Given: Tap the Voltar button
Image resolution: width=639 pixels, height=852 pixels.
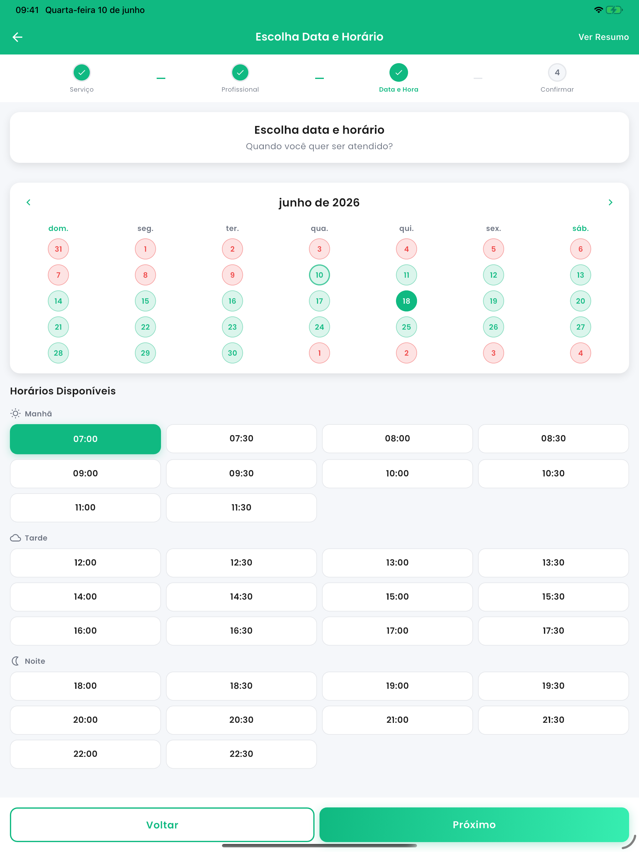Looking at the screenshot, I should [162, 825].
